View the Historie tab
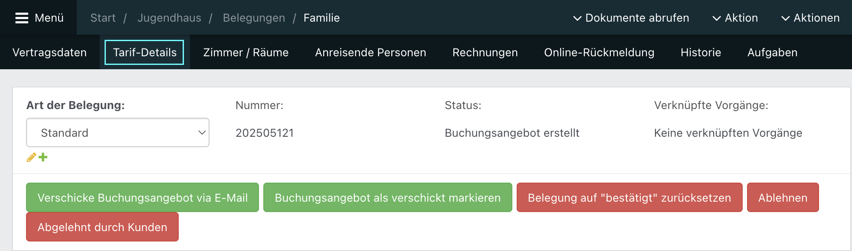The image size is (852, 251). tap(701, 52)
